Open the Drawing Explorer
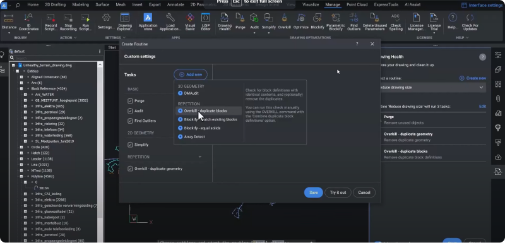This screenshot has width=505, height=243. pos(125,22)
